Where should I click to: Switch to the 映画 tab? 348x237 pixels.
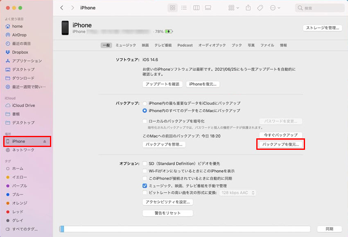pos(145,45)
